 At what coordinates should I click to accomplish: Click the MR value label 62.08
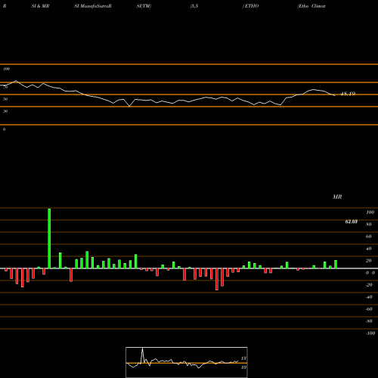352,222
